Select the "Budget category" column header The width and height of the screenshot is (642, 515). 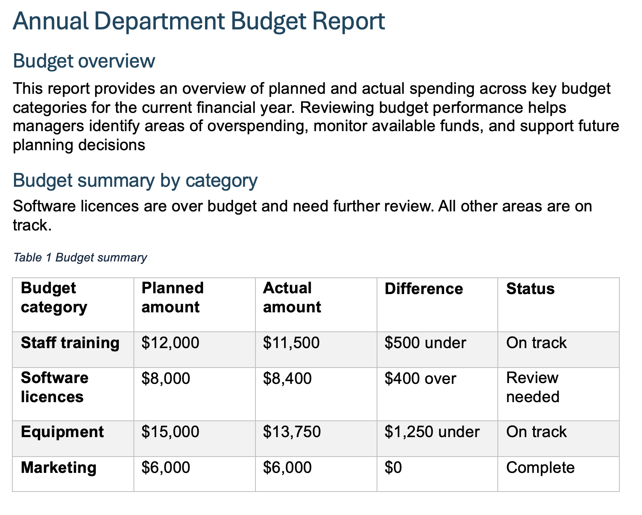73,305
